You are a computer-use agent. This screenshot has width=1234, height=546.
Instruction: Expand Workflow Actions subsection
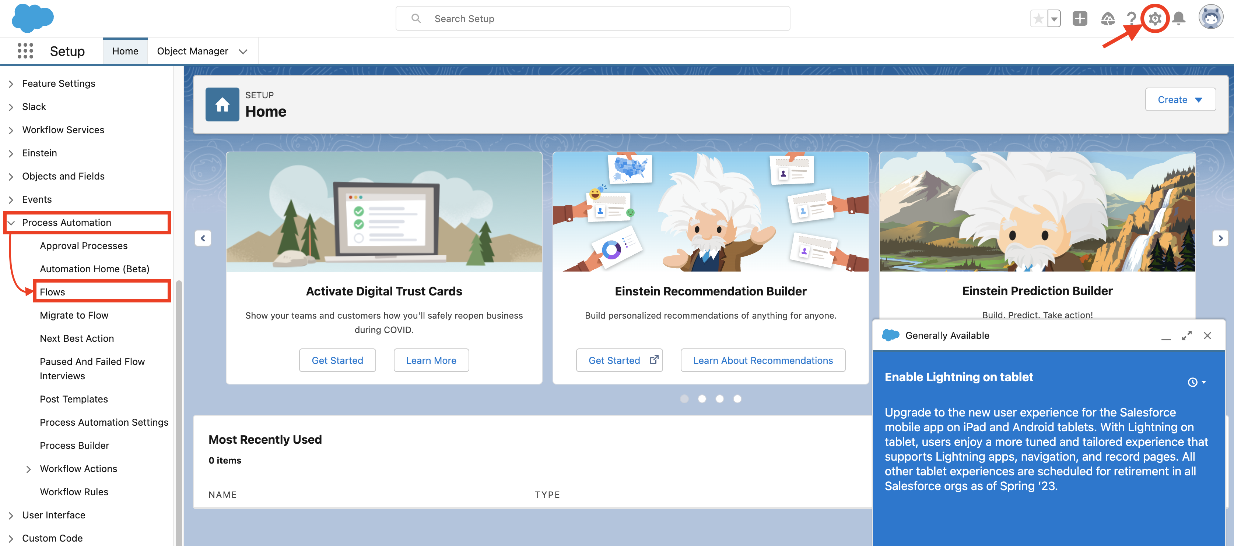[29, 469]
